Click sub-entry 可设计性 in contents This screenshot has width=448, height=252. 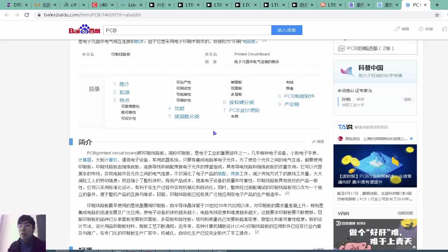[128, 118]
